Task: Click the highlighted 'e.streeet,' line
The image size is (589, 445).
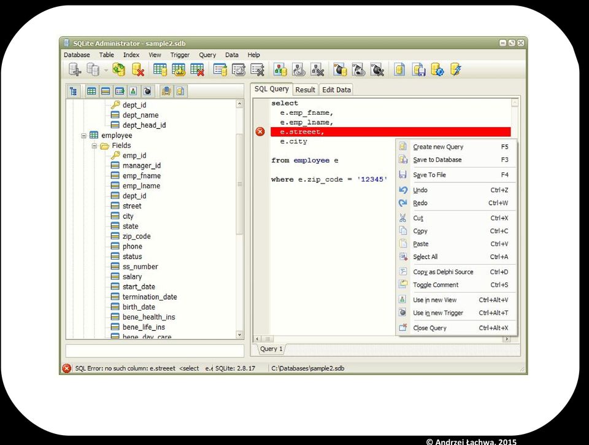Action: click(391, 132)
